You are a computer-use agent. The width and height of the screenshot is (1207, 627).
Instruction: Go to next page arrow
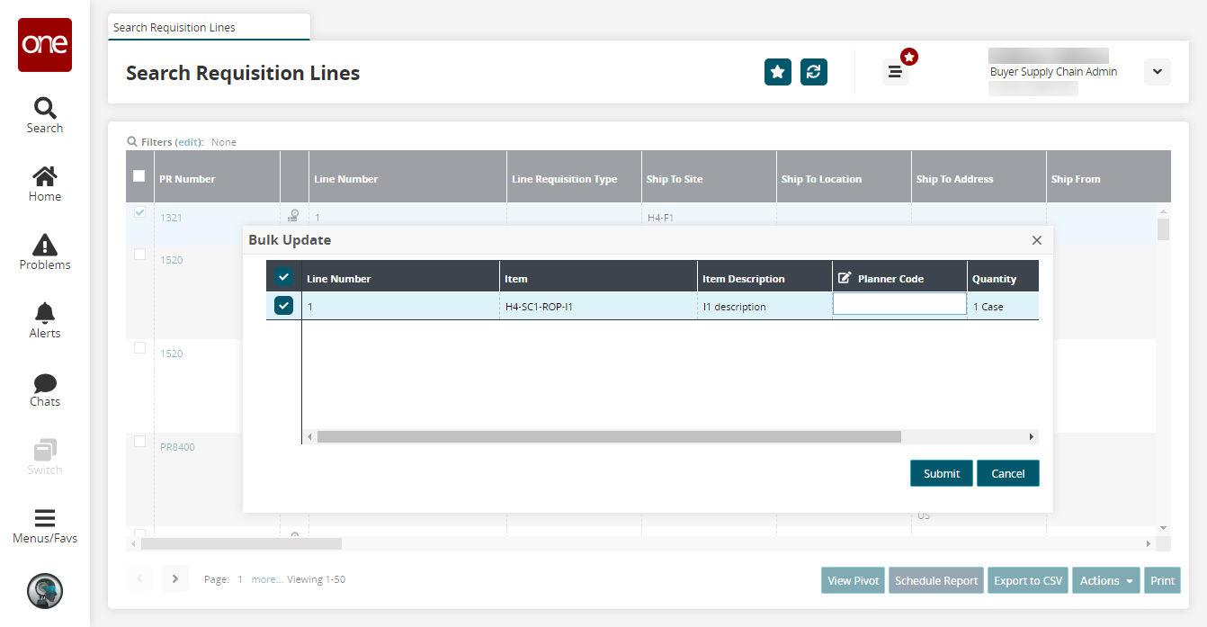click(175, 578)
